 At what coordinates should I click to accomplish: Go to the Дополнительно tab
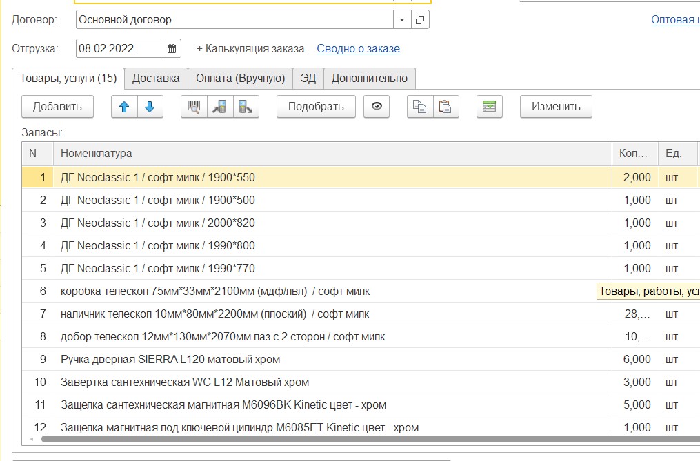[369, 79]
